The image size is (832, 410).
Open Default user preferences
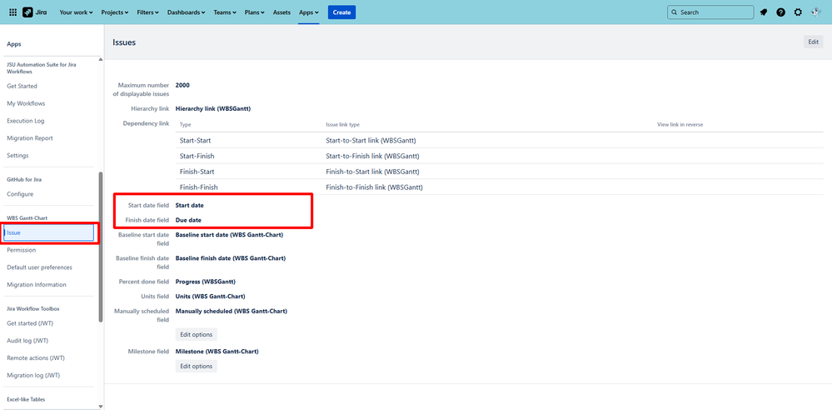pyautogui.click(x=39, y=267)
